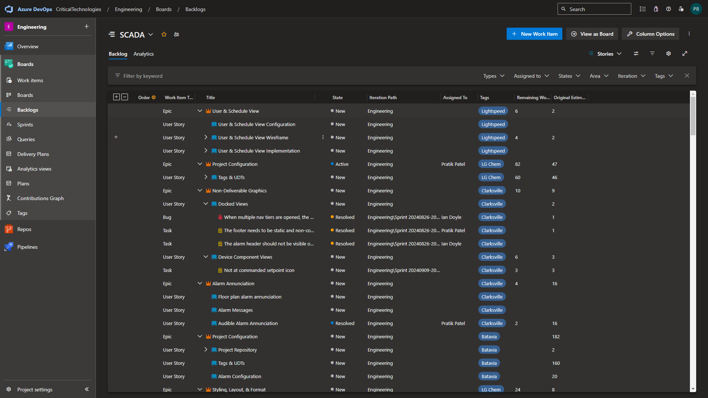Toggle the filter funnel icon
Screen dimensions: 708x398
[652, 53]
